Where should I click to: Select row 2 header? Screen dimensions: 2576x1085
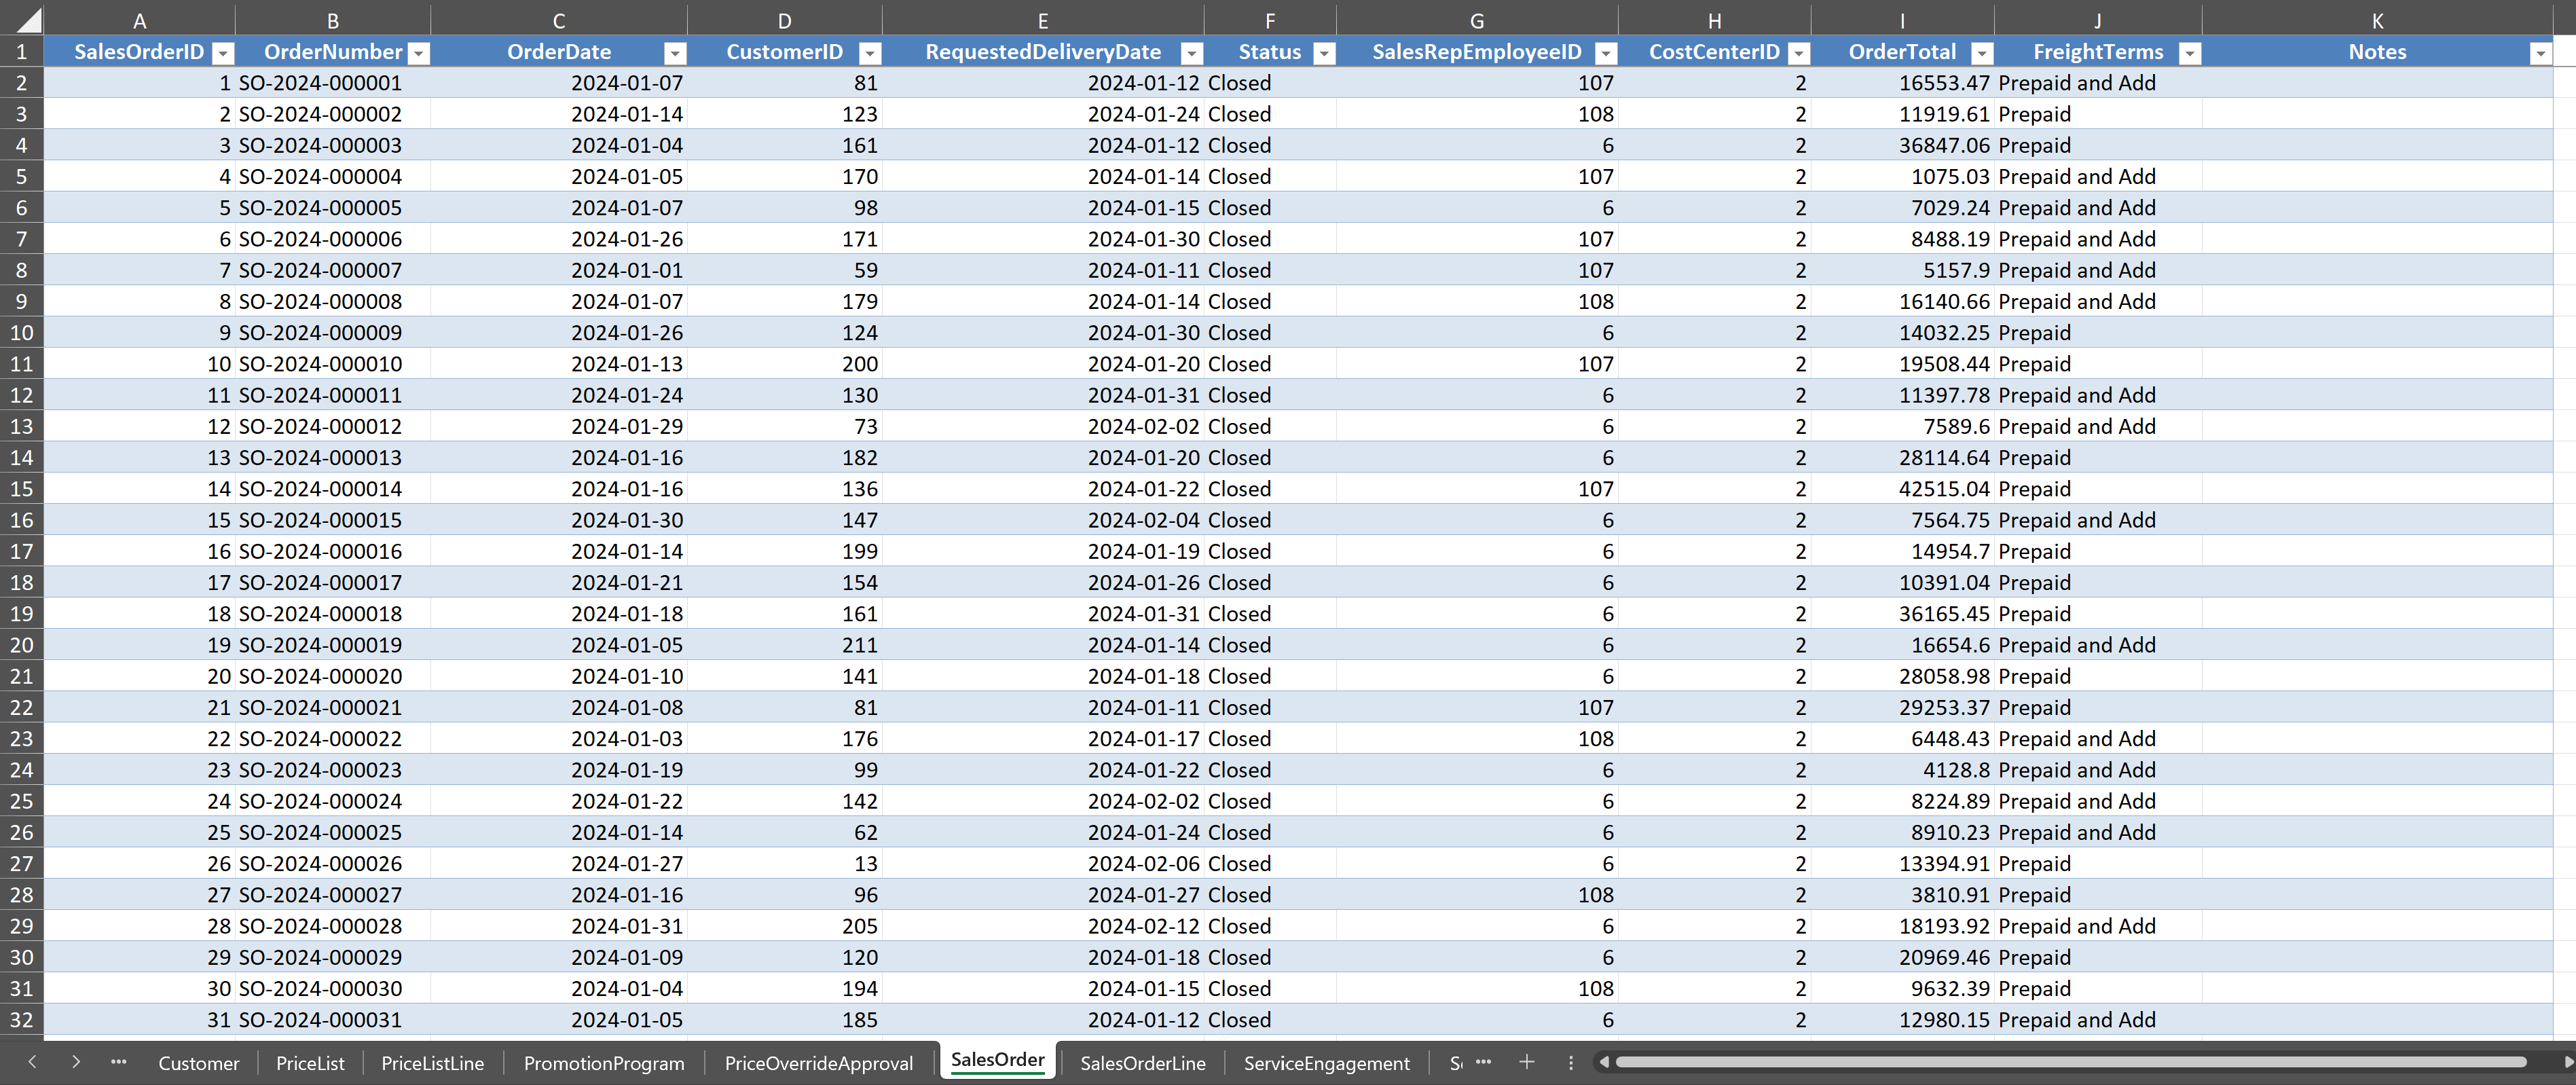(22, 83)
